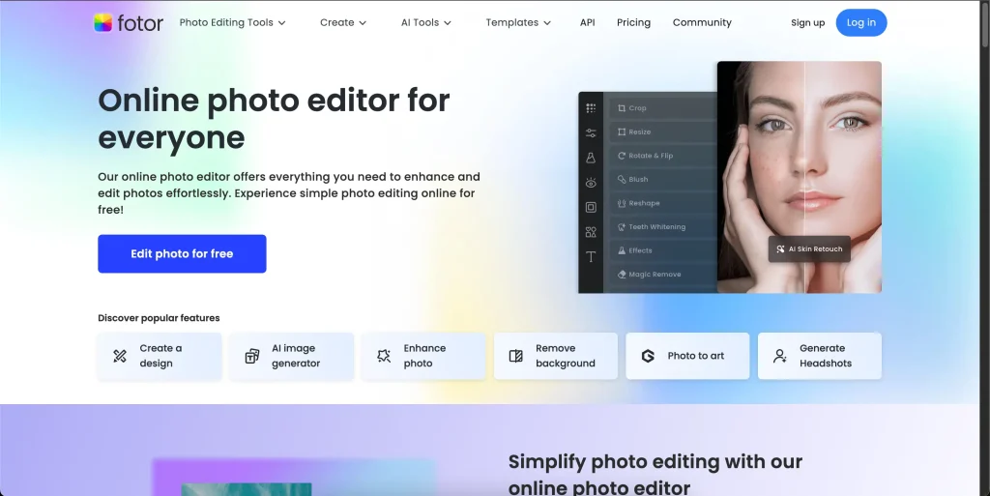Click the Online photo editor for everyone heading
990x496 pixels.
[x=274, y=119]
